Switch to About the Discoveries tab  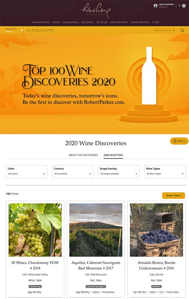pyautogui.click(x=83, y=155)
